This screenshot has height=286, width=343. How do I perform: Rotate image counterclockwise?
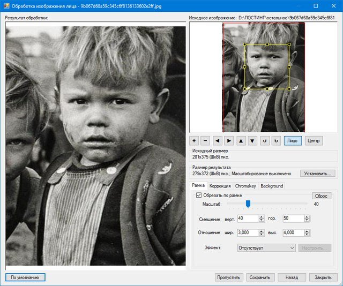[265, 141]
